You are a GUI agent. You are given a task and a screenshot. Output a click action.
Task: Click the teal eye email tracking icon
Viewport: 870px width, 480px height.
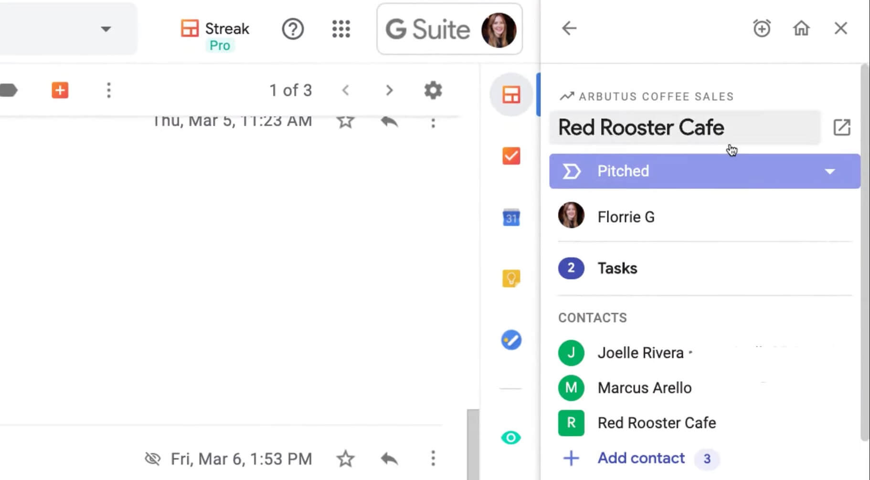511,438
